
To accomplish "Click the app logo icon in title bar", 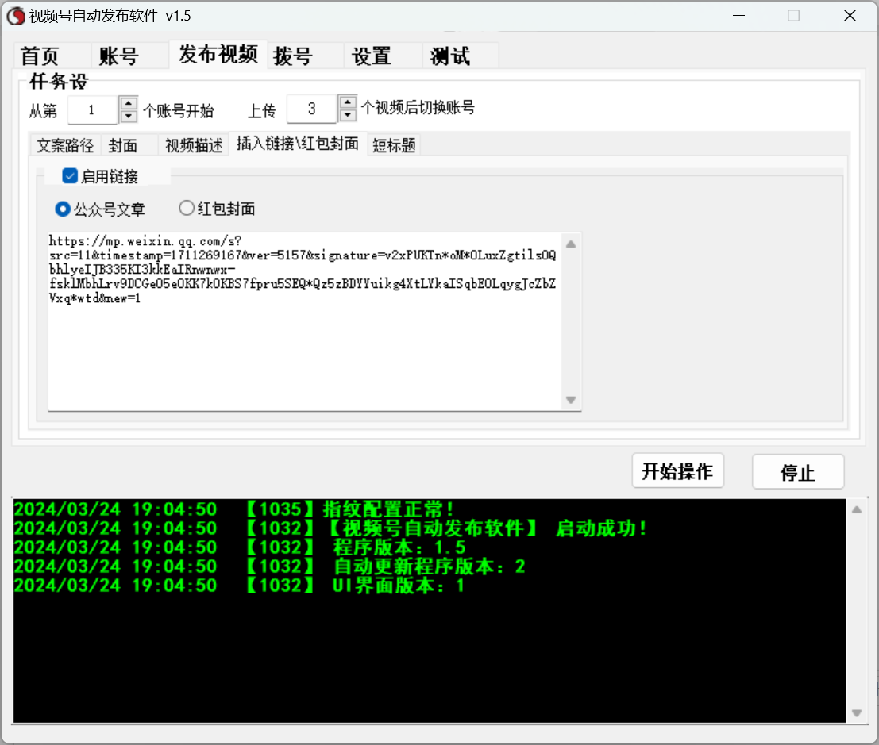I will coord(15,16).
